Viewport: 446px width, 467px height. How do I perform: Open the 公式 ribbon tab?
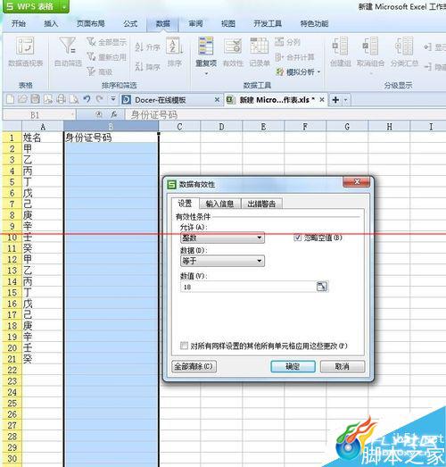130,23
